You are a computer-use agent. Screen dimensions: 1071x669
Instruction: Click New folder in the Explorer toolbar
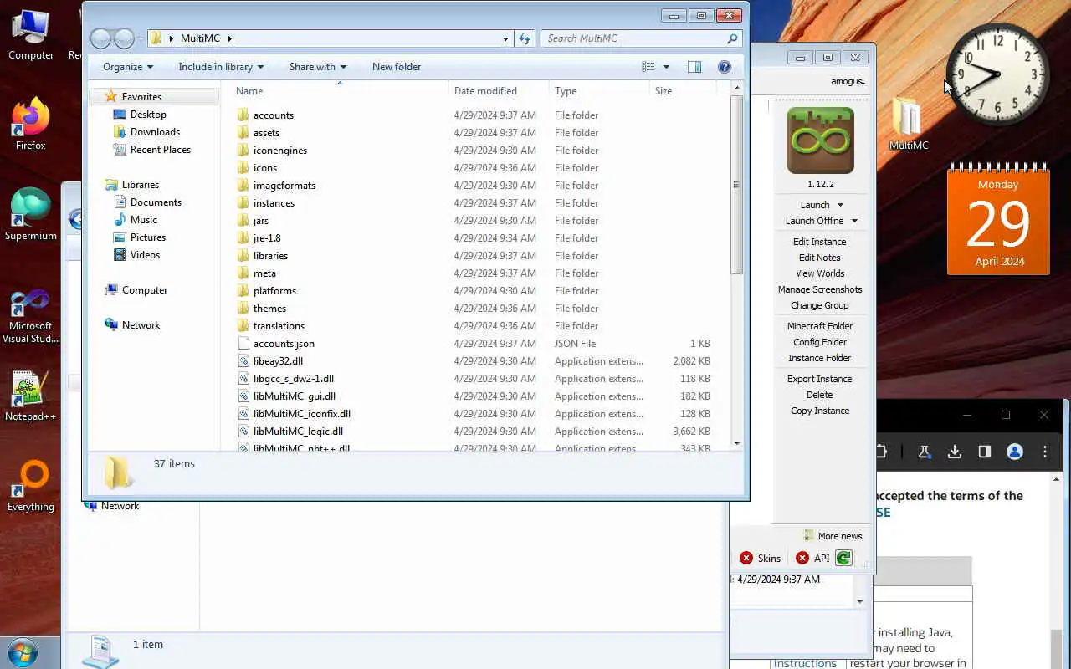[397, 67]
